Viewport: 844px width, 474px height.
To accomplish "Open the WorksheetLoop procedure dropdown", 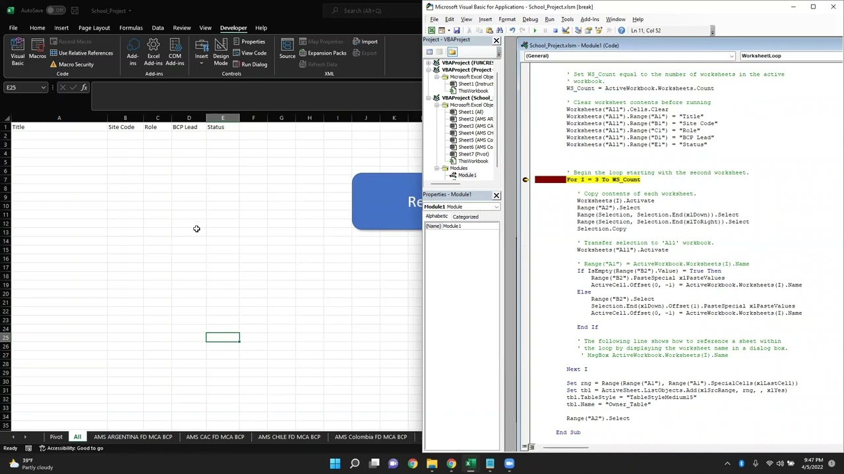I will 791,56.
